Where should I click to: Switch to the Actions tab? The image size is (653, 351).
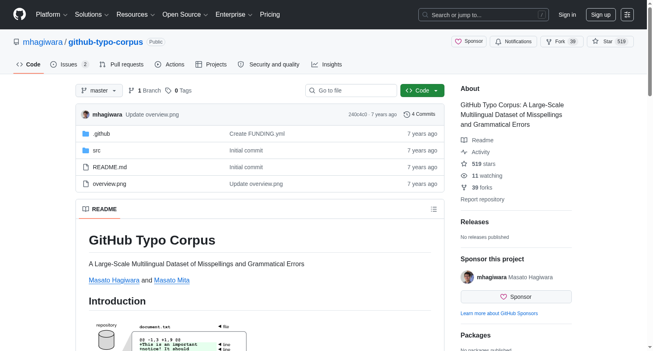coord(169,64)
